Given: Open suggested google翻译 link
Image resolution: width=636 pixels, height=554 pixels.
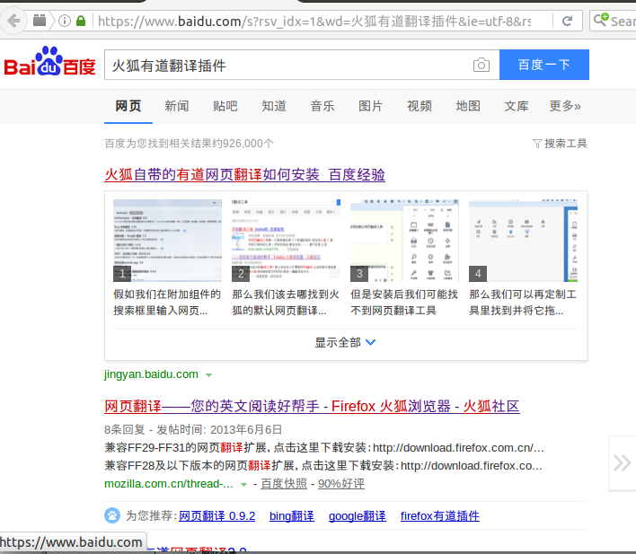Looking at the screenshot, I should coord(357,516).
